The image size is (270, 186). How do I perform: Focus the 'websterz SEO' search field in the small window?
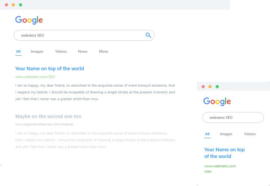point(233,117)
